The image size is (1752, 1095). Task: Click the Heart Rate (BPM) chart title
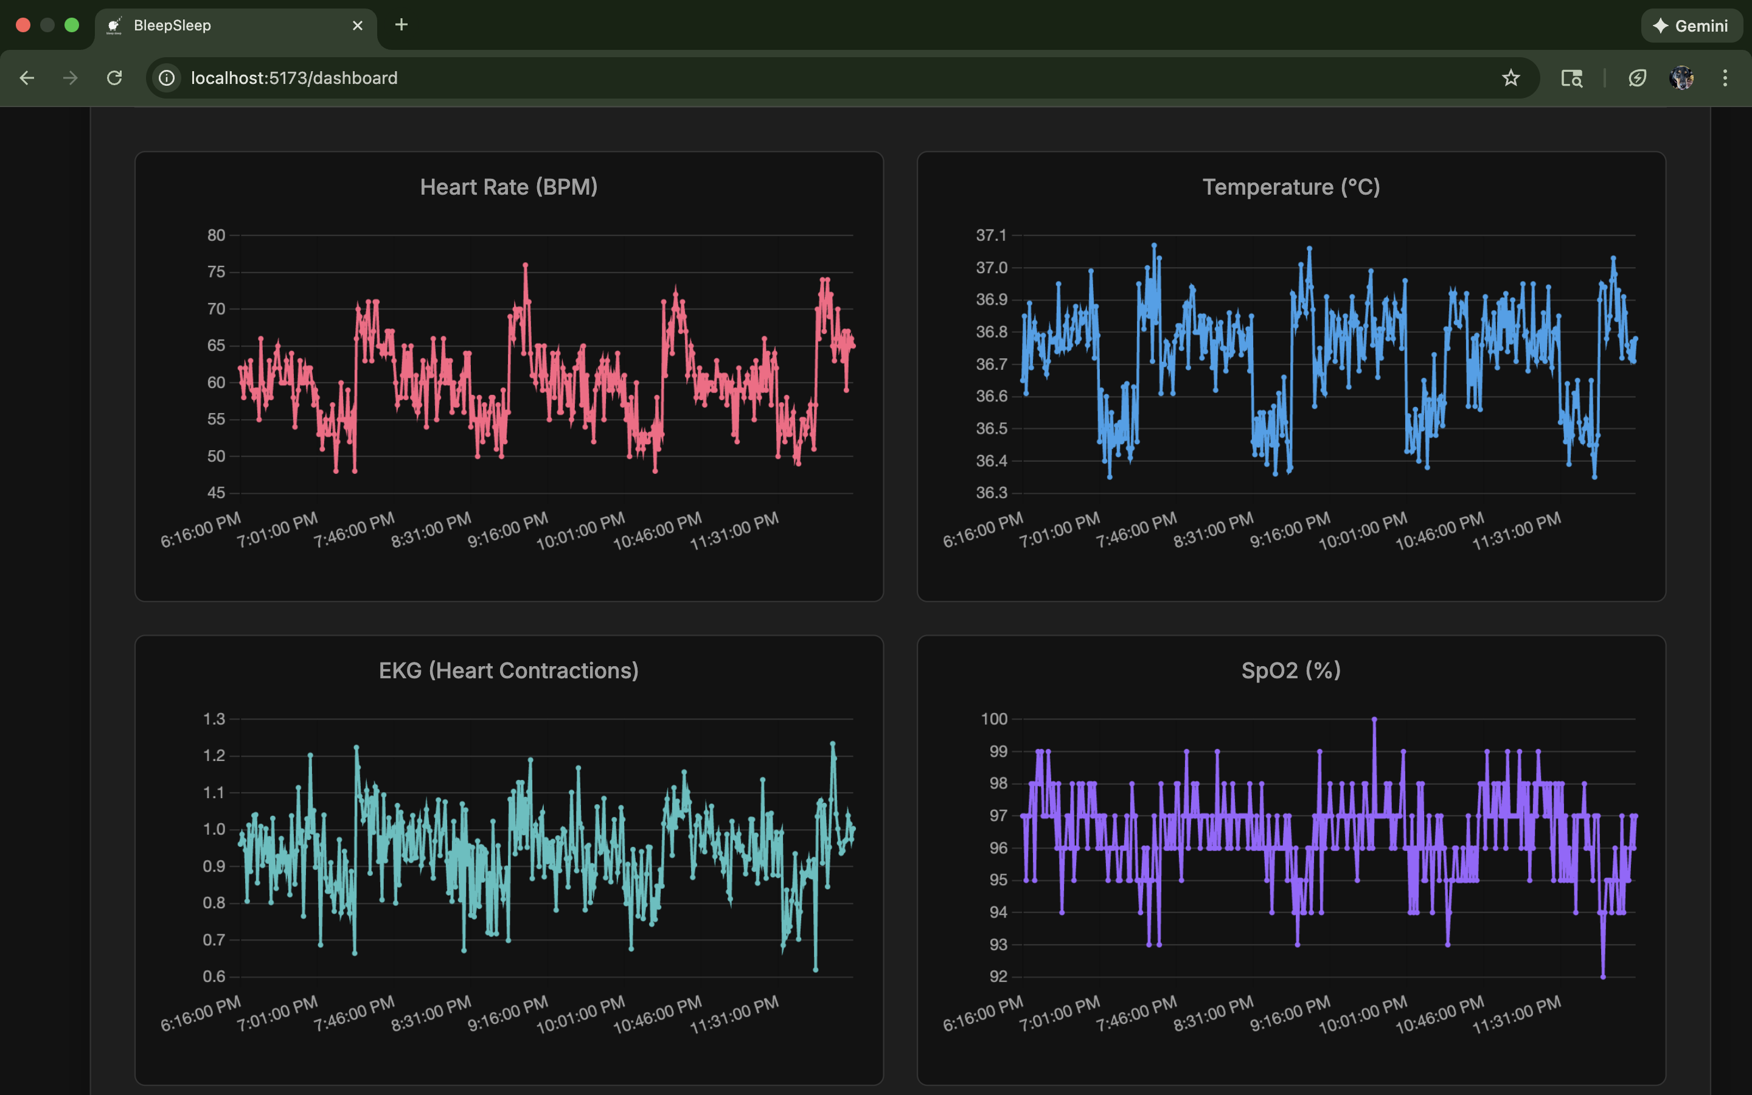[509, 187]
